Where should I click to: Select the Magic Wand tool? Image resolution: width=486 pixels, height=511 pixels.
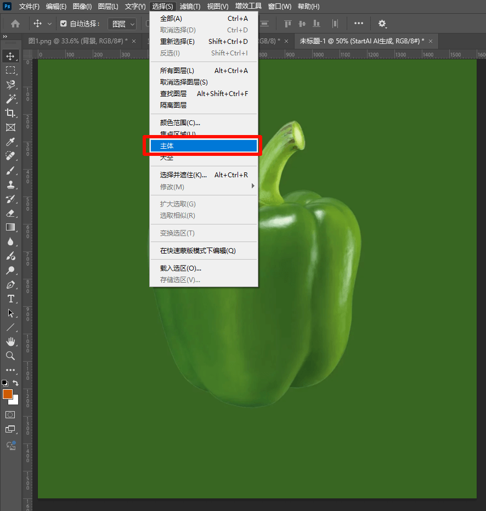pyautogui.click(x=10, y=99)
